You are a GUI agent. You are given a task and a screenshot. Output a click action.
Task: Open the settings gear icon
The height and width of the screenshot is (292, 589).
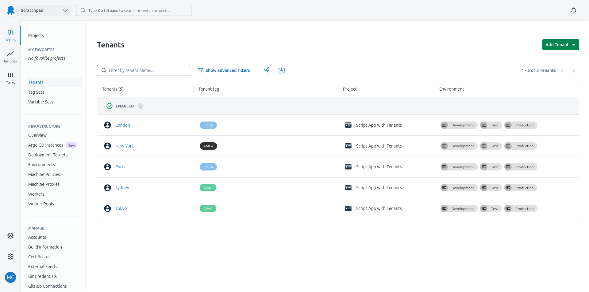[10, 256]
